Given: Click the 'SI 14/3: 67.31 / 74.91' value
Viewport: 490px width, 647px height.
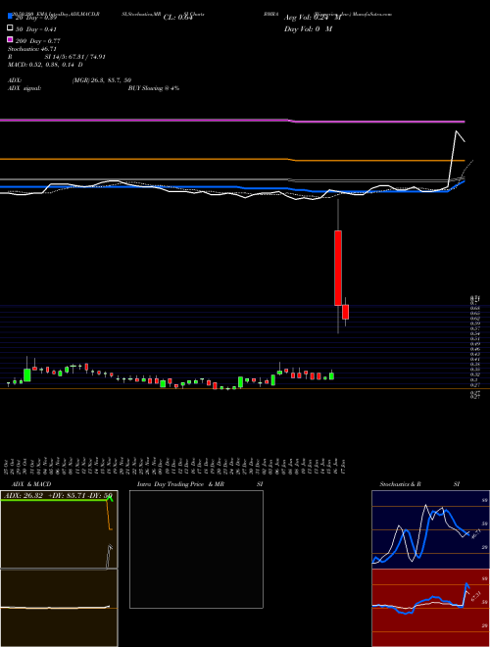Looking at the screenshot, I should click(75, 57).
